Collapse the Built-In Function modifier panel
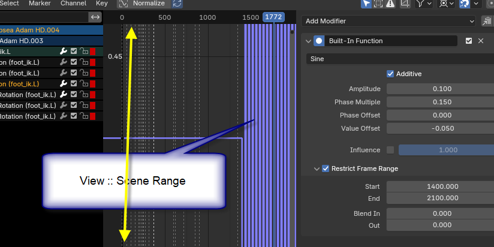This screenshot has width=494, height=247. pos(308,41)
